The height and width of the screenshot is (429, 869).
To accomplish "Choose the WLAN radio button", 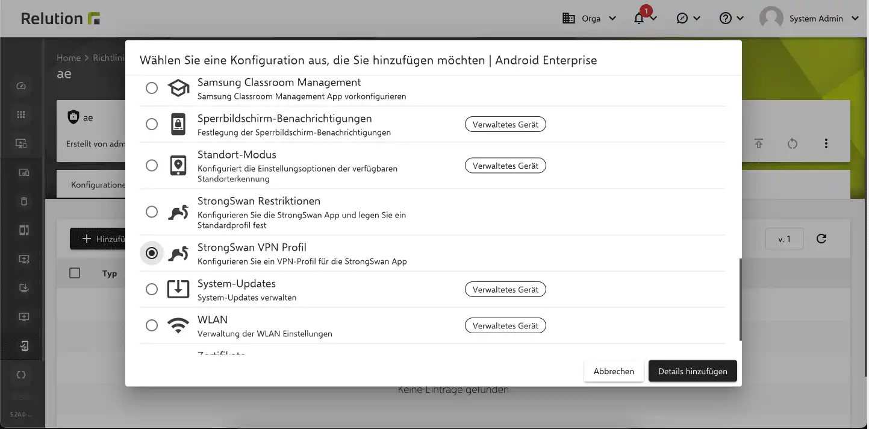I will 152,326.
